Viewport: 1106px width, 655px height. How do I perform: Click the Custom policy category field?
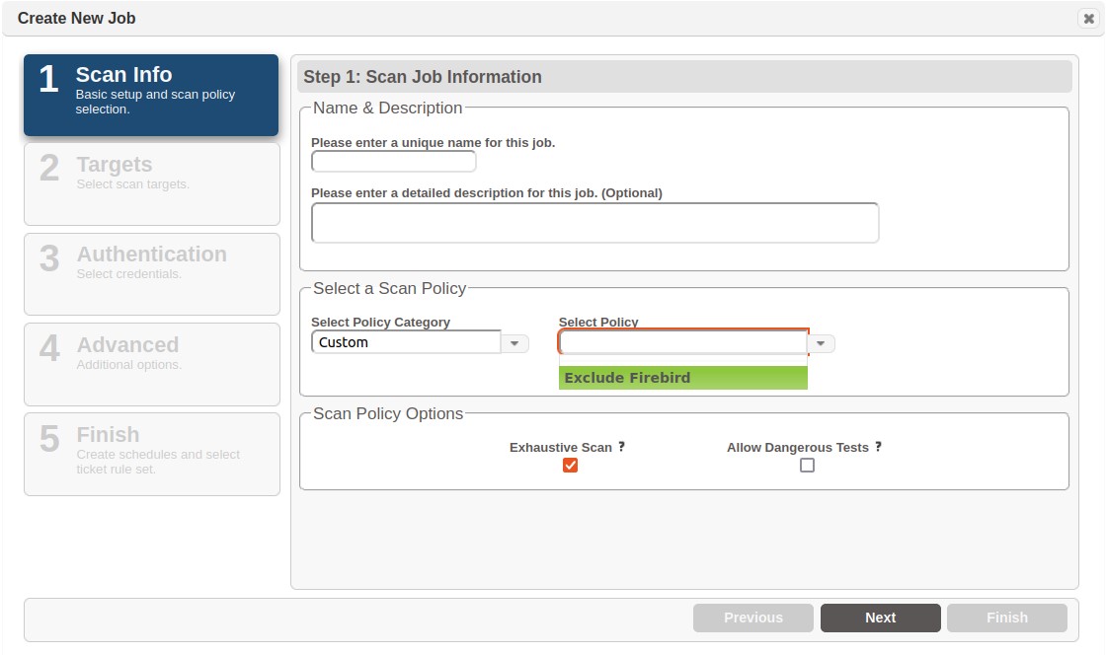pos(406,342)
